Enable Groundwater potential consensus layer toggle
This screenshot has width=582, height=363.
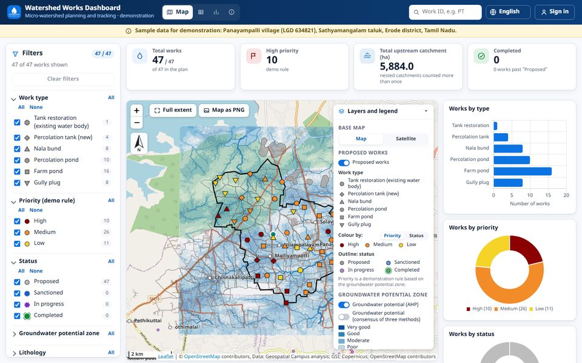tap(344, 316)
